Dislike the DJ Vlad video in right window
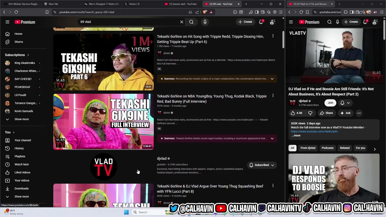386x217 pixels. [x=310, y=113]
